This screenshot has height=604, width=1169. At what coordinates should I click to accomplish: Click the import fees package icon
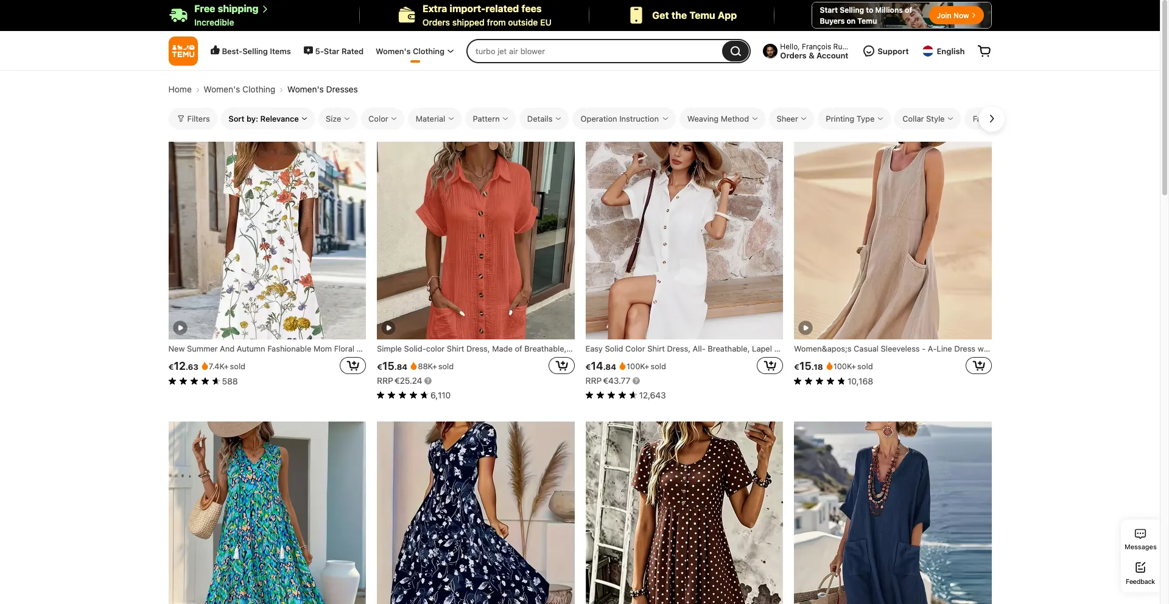click(406, 15)
